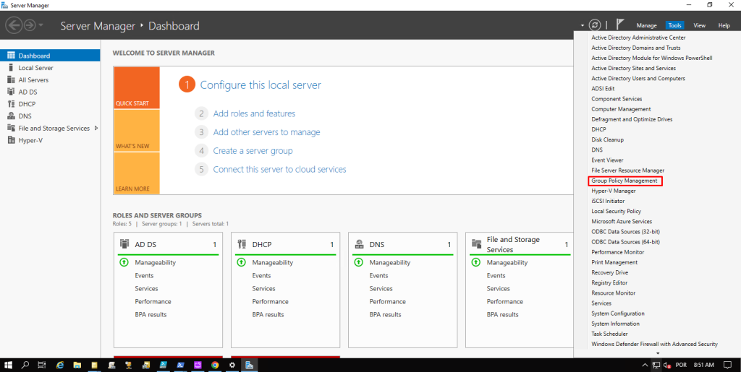Click the Forward navigation arrow
741x372 pixels.
tap(30, 25)
